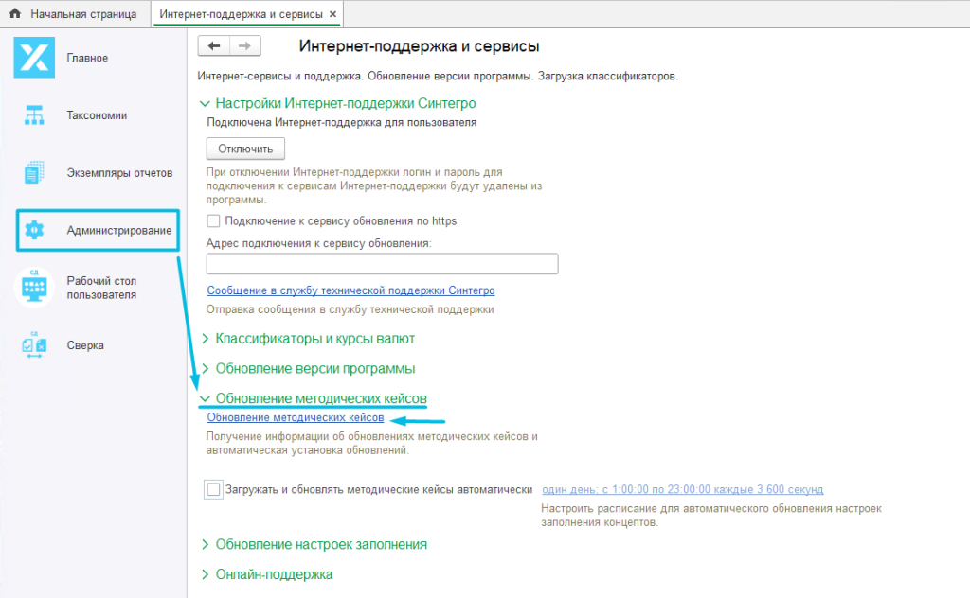This screenshot has width=970, height=598.
Task: Click the forward navigation arrow
Action: pyautogui.click(x=244, y=44)
